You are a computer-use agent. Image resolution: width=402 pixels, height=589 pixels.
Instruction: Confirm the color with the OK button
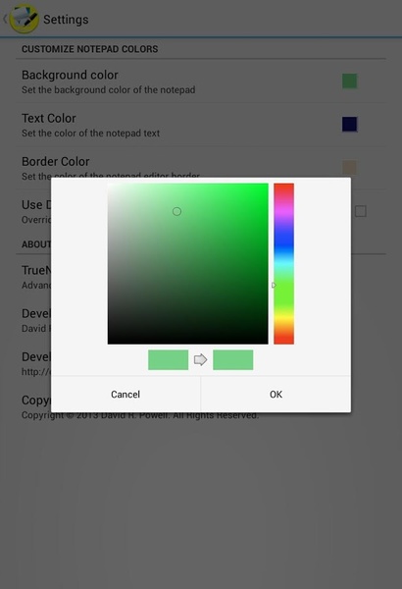[x=276, y=394]
